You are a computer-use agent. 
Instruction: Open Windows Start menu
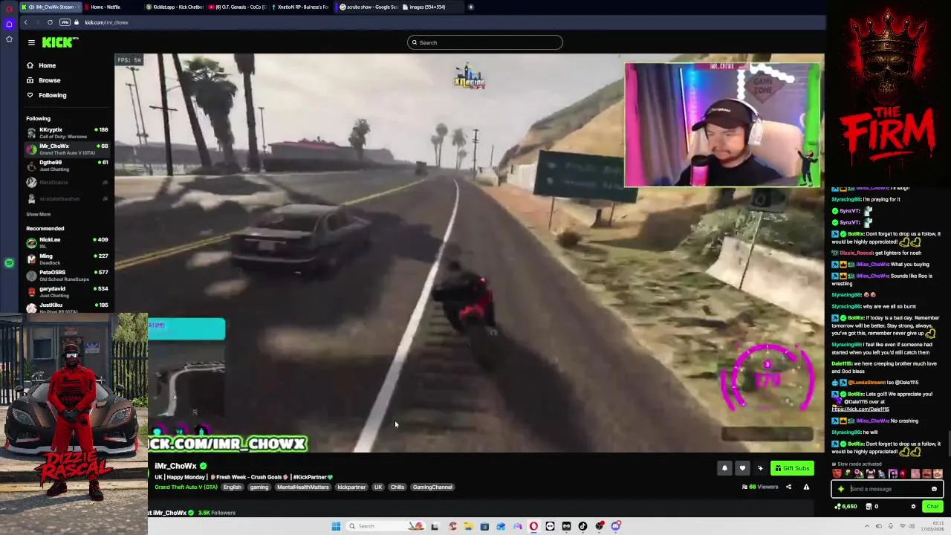(x=336, y=526)
